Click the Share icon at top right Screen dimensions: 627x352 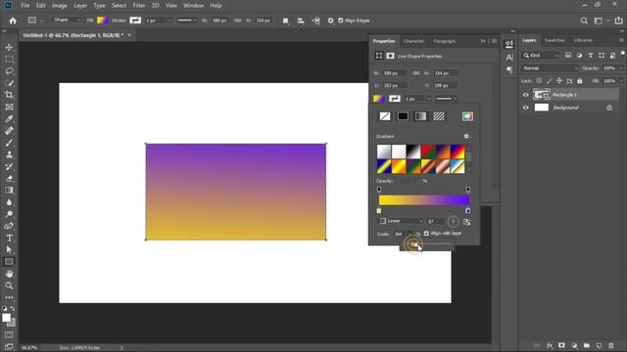(x=618, y=21)
